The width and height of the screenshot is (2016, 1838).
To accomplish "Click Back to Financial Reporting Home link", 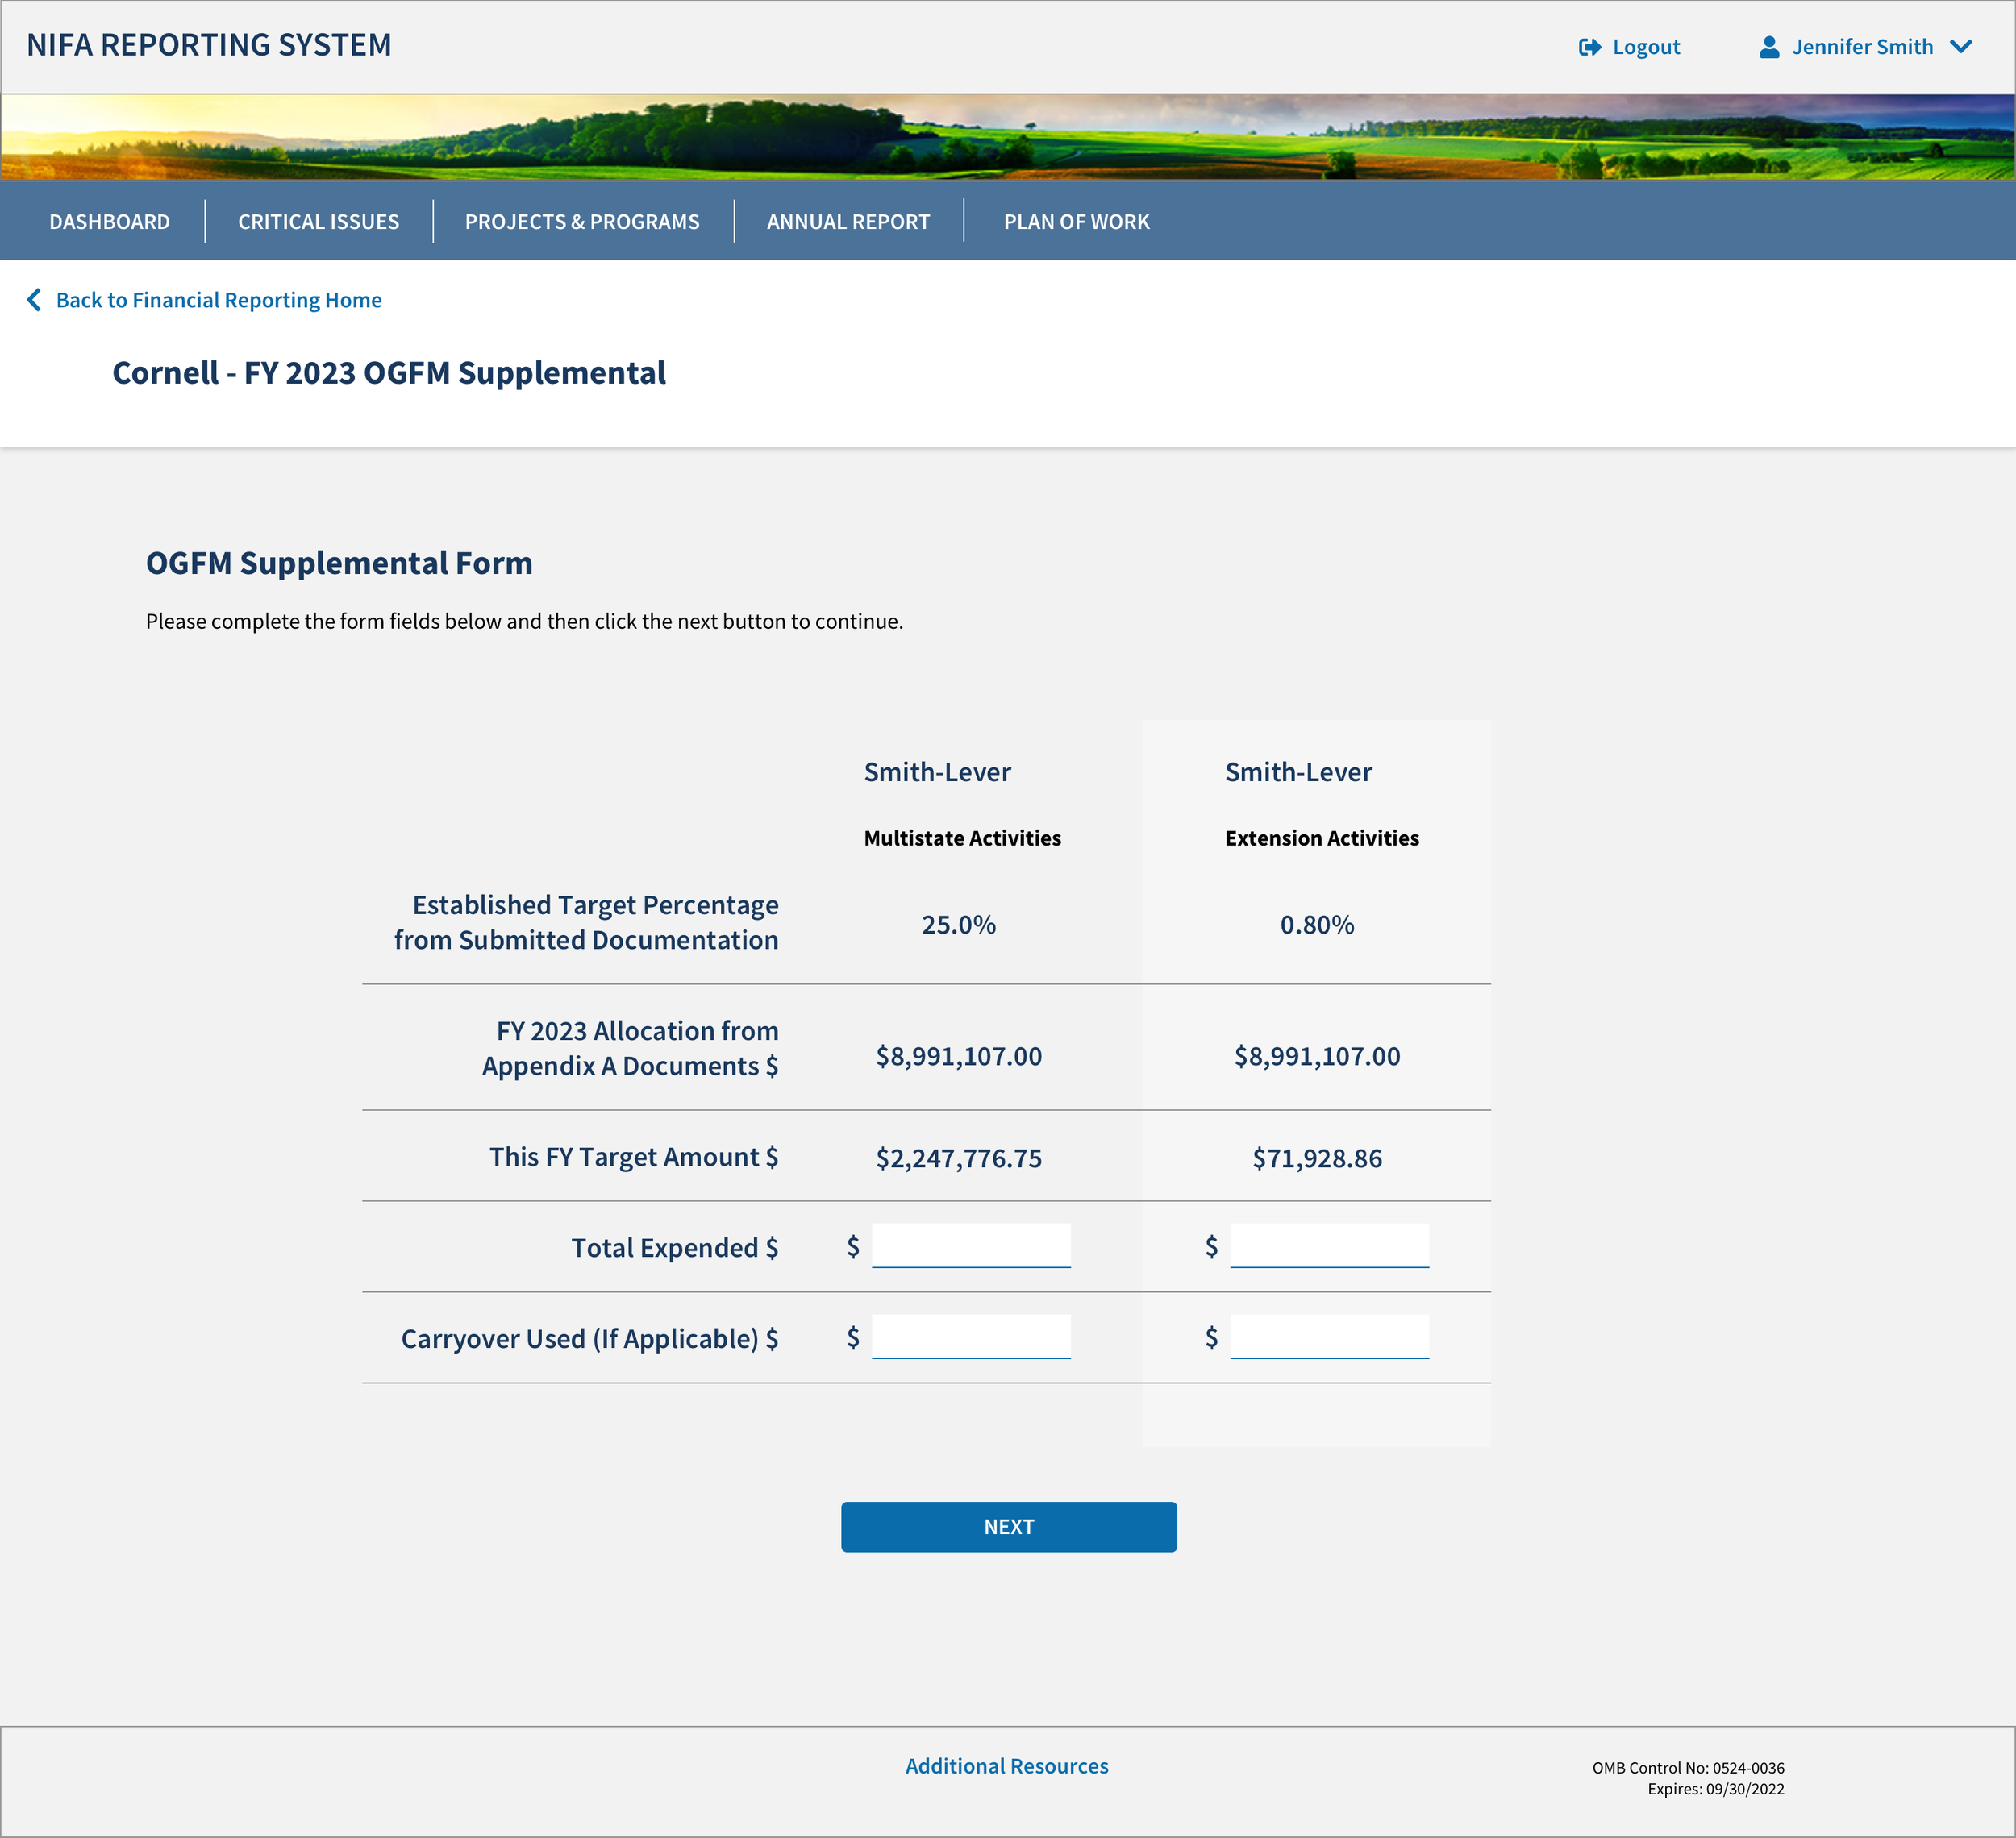I will click(218, 300).
